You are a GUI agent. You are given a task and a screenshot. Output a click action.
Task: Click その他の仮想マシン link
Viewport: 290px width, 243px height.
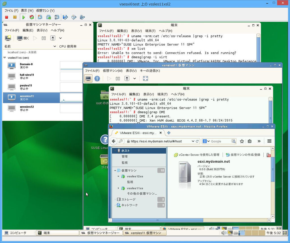click(x=142, y=194)
